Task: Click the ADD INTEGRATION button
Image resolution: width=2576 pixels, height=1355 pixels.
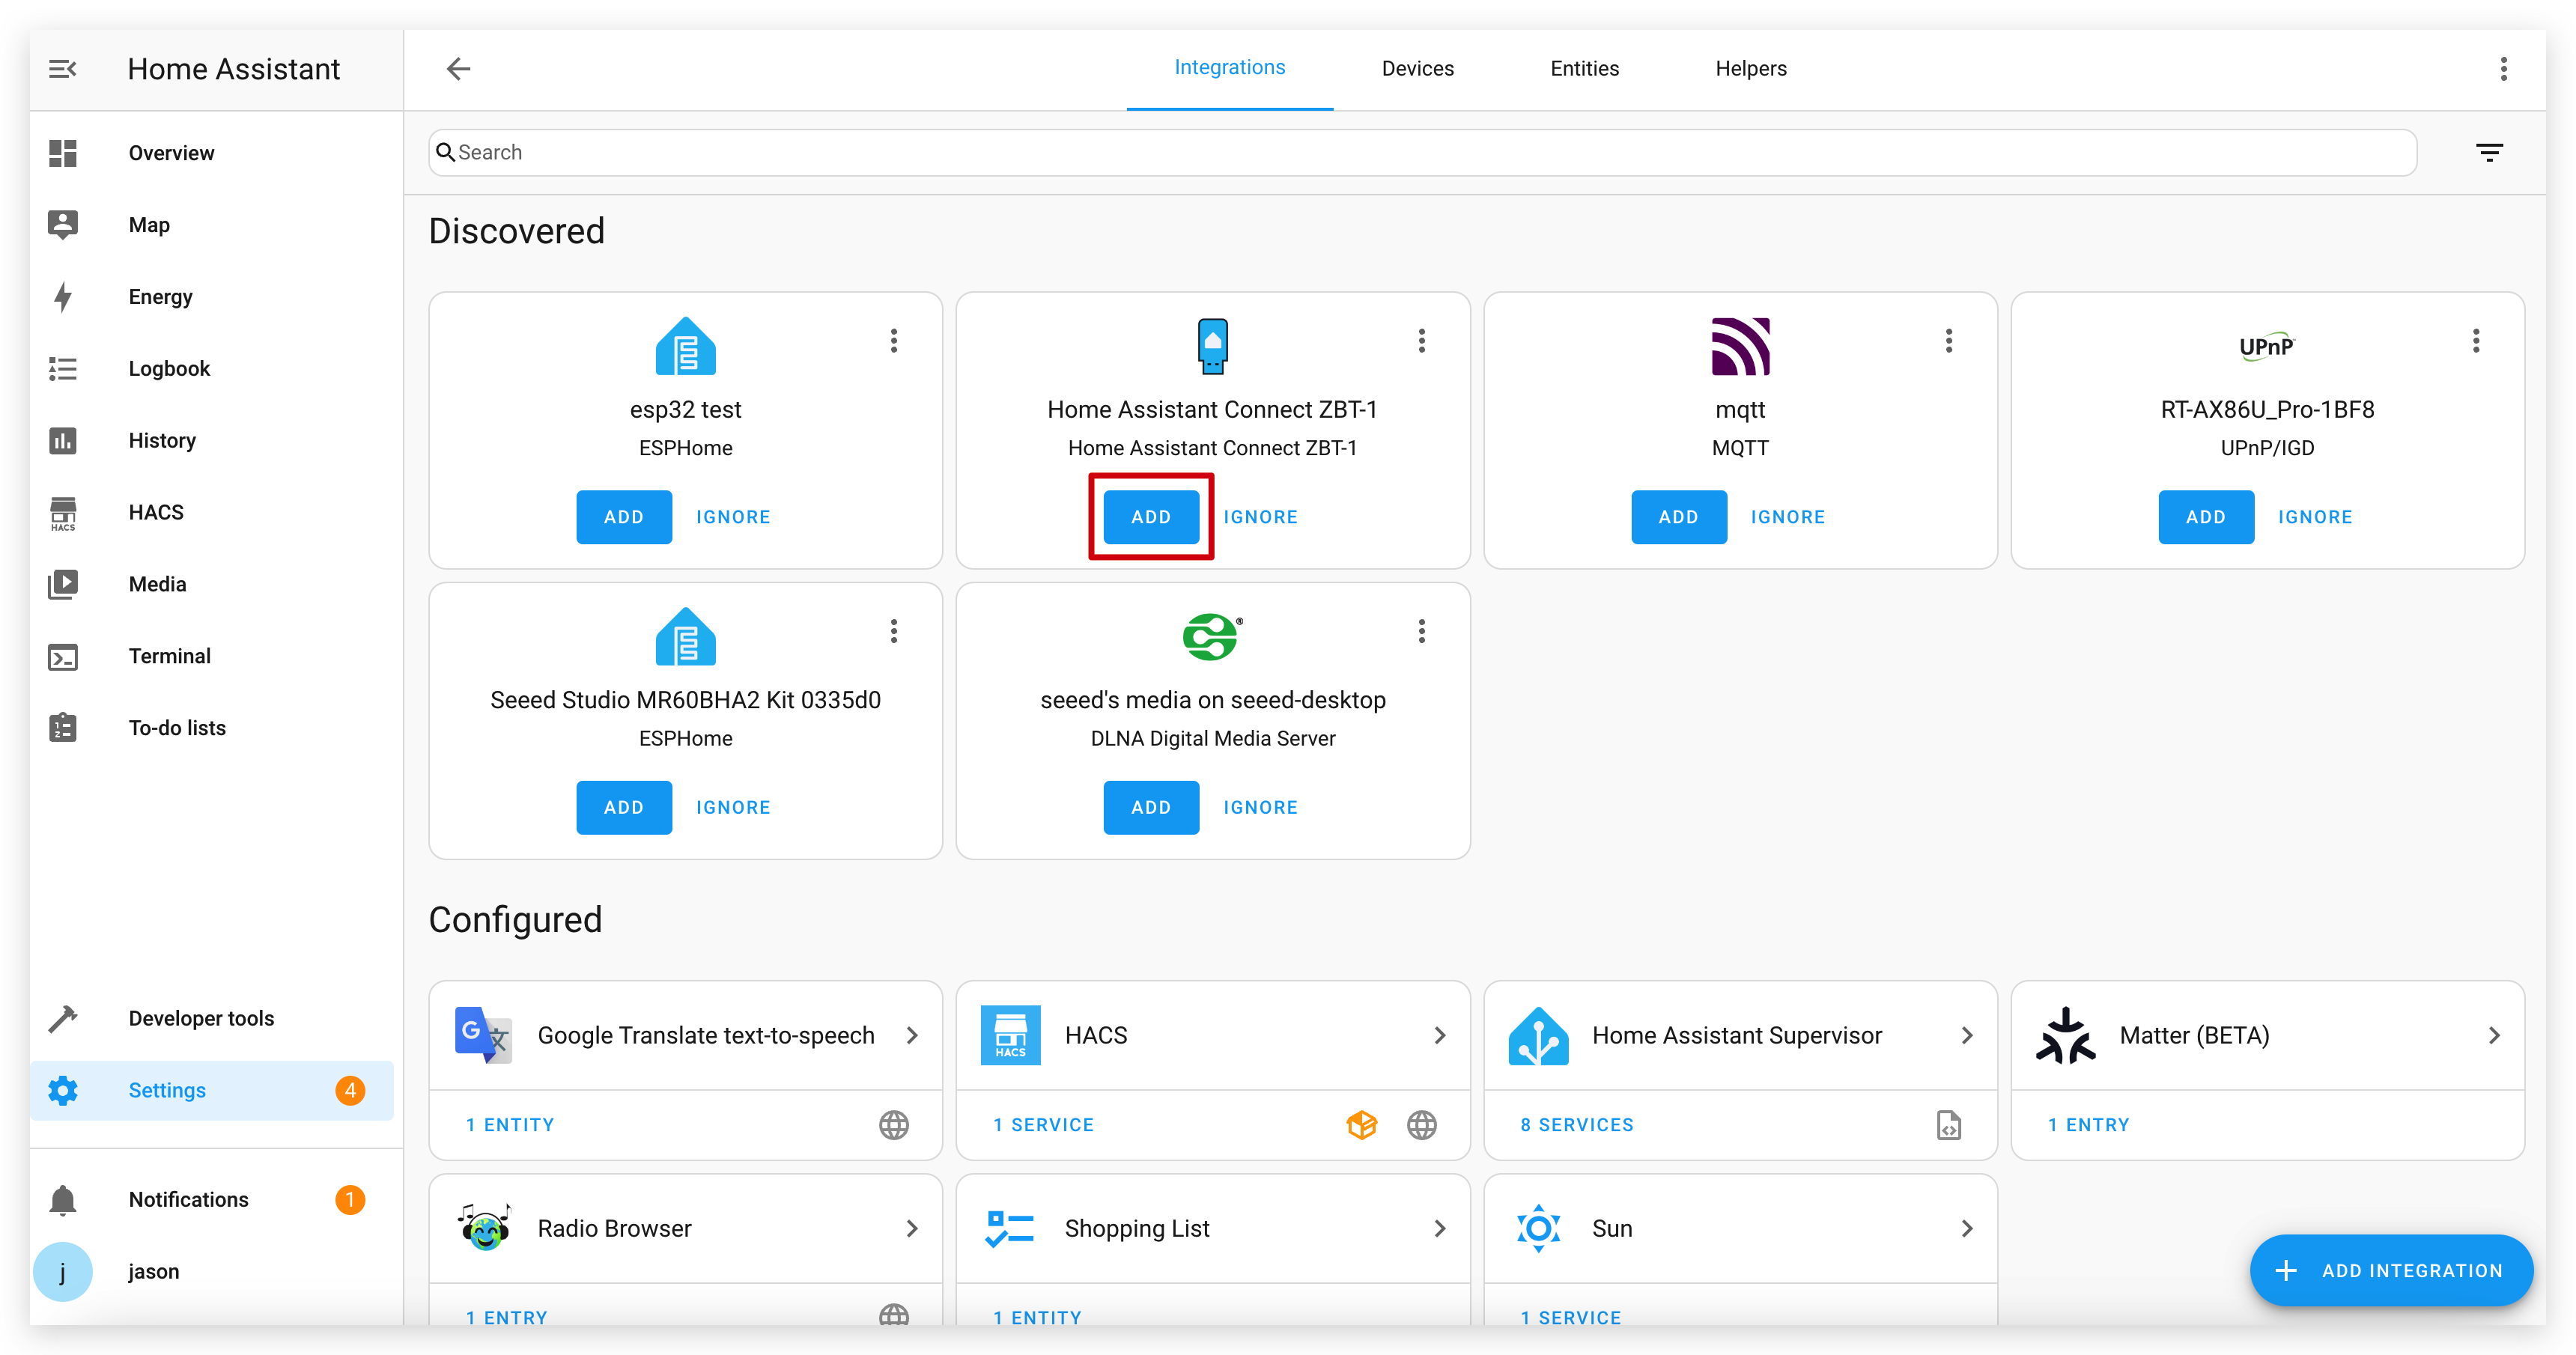Action: coord(2391,1270)
